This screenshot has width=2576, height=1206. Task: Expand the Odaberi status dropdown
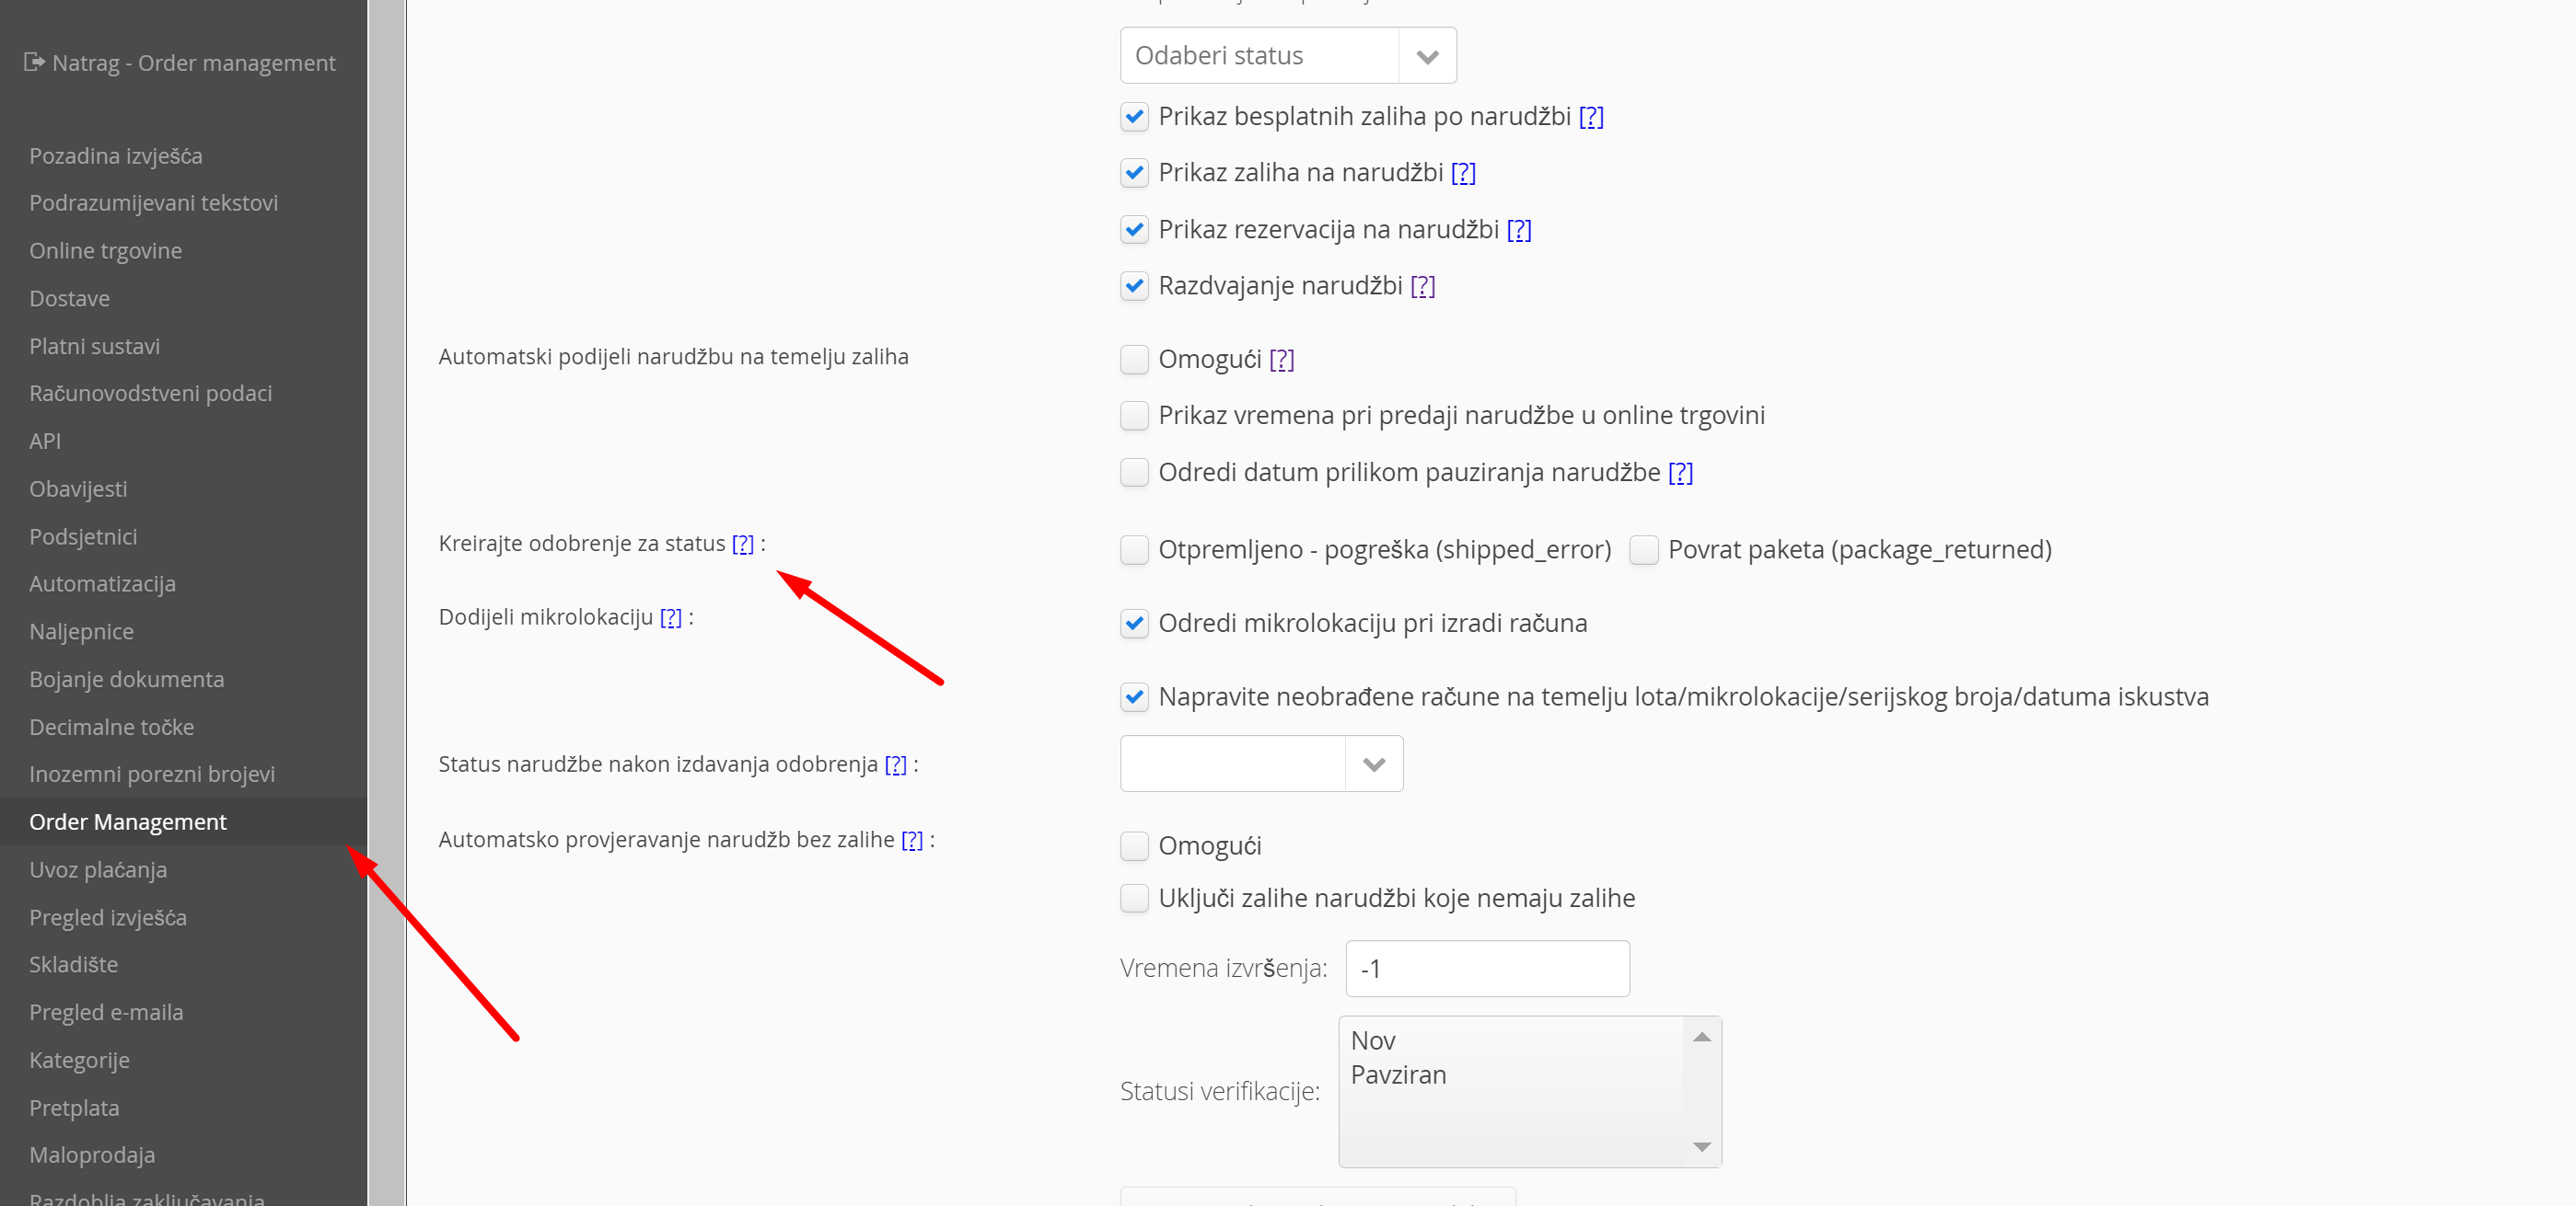click(x=1287, y=56)
